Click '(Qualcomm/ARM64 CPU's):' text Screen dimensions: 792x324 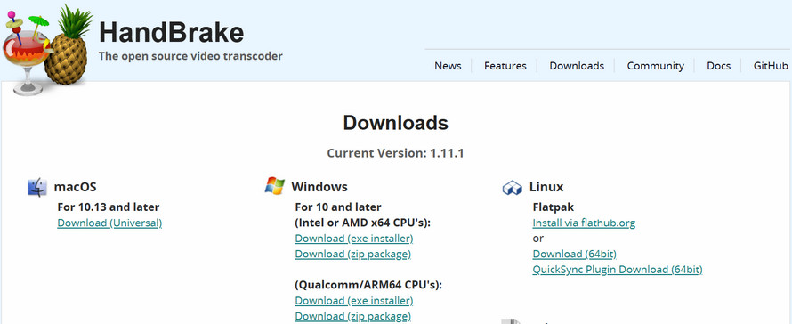(x=368, y=285)
